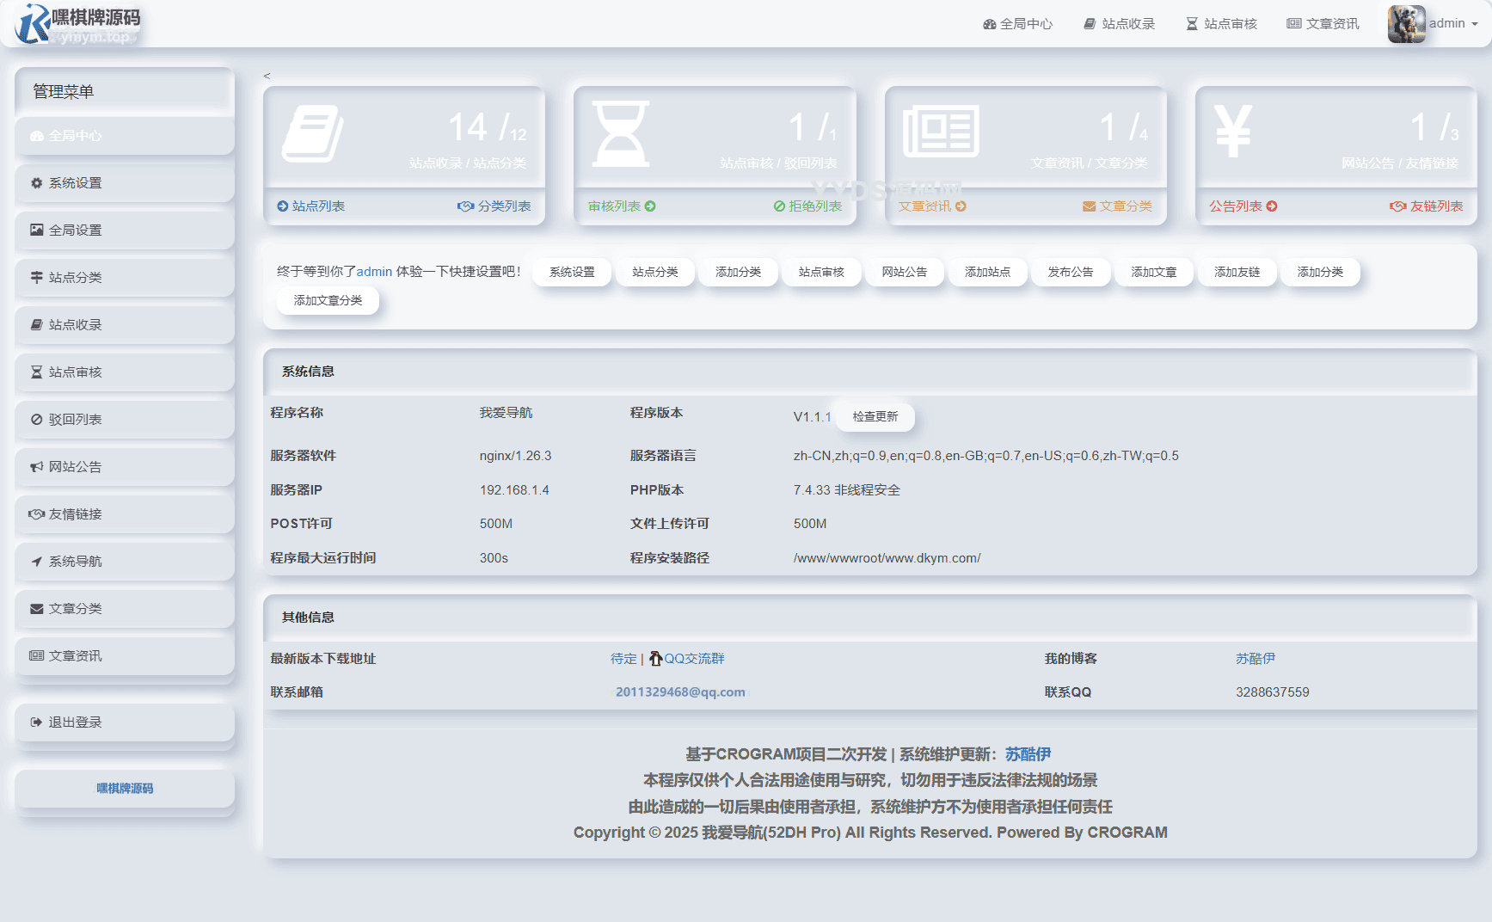Open 文章资讯 in top navigation

pyautogui.click(x=1323, y=24)
